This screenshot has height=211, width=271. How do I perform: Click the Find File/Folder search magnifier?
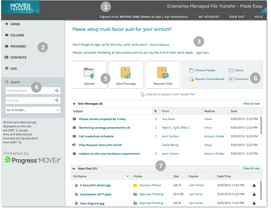point(56,90)
